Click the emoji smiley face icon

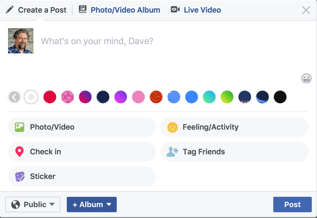306,78
